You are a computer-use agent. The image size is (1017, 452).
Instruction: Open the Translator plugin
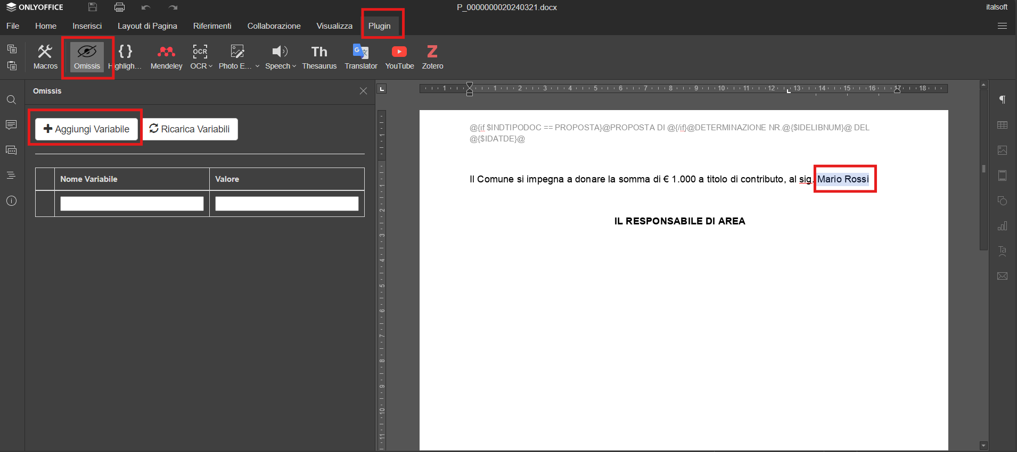click(360, 57)
